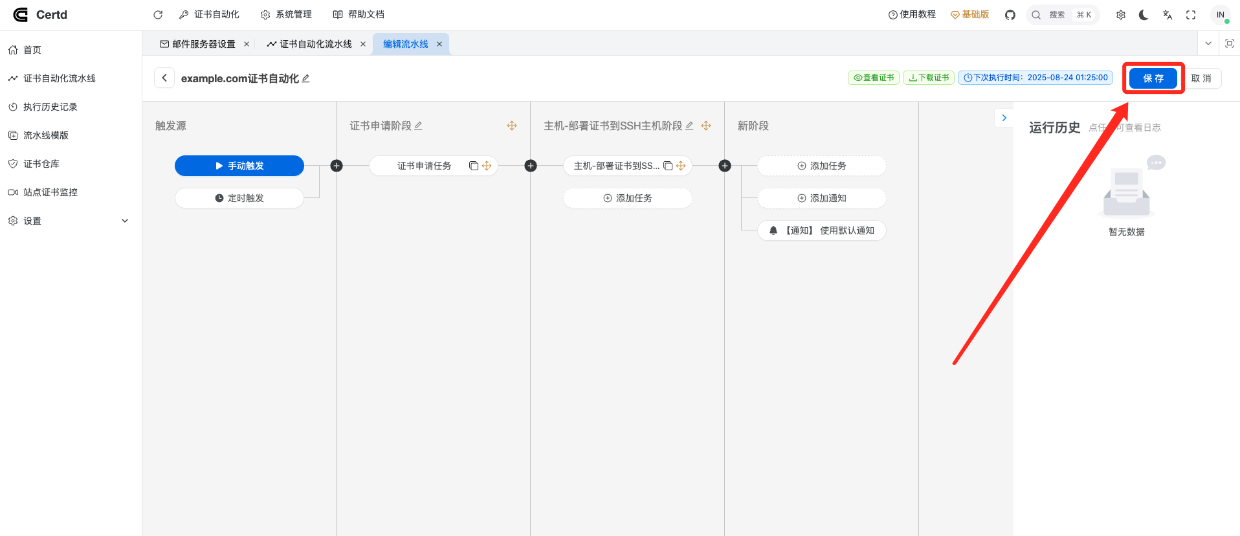Open 定时触发 trigger

tap(239, 198)
